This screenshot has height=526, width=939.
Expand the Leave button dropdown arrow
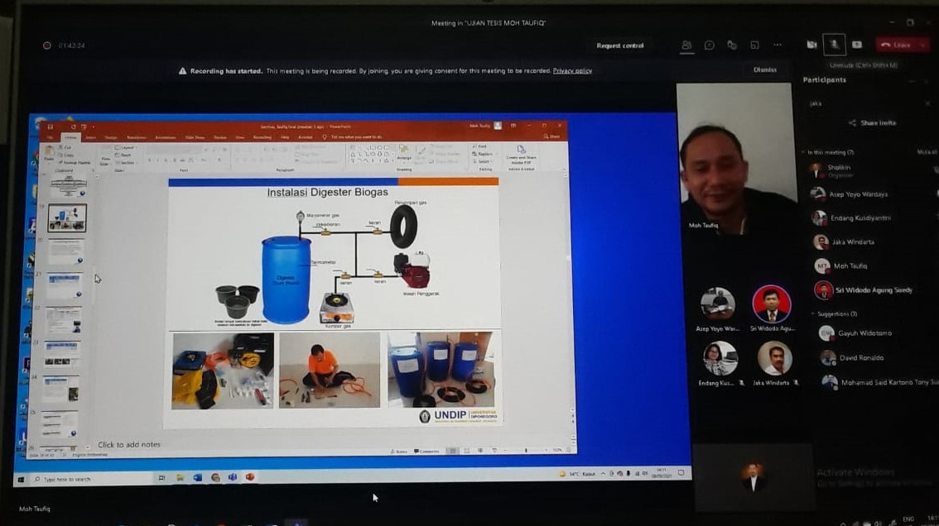tap(922, 45)
